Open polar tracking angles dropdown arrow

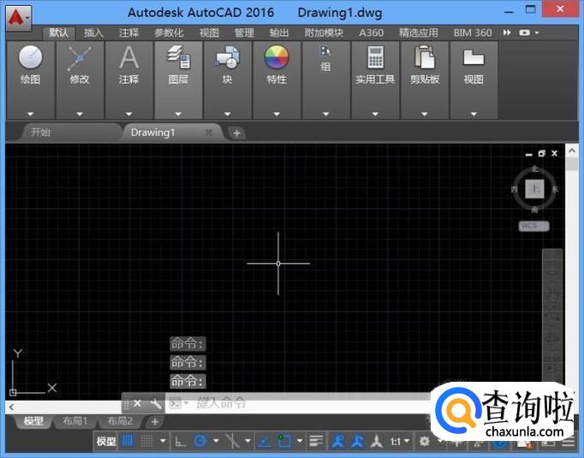point(216,441)
